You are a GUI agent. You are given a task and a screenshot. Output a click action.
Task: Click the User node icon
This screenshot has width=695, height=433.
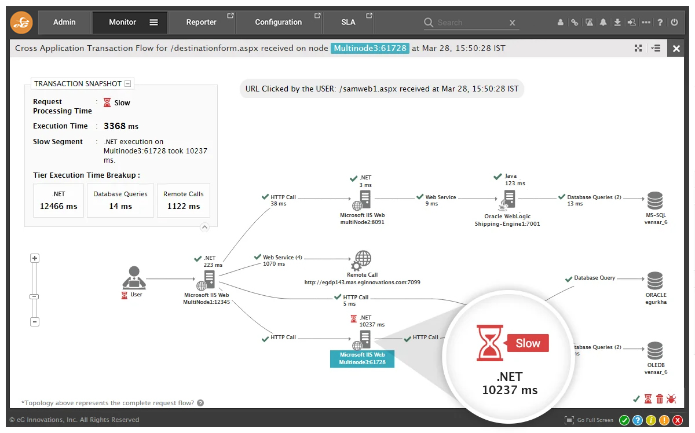coord(134,278)
